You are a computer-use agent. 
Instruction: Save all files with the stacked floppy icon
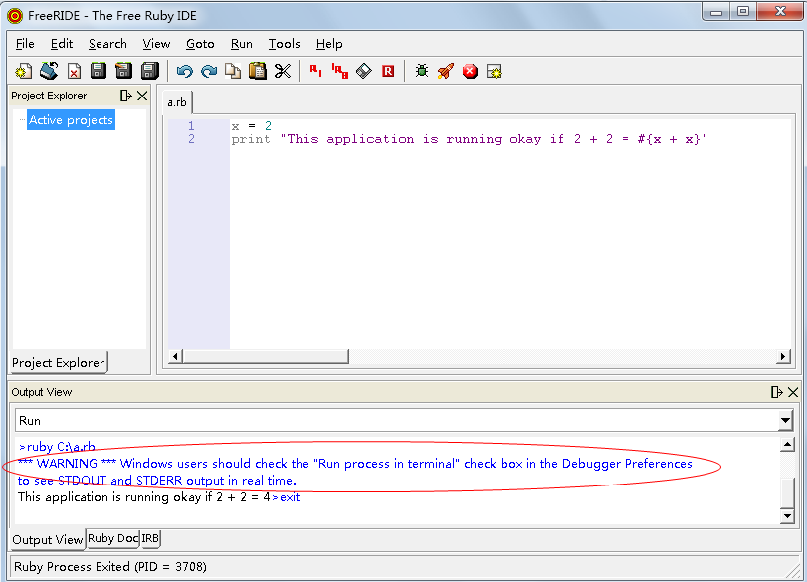[x=150, y=71]
